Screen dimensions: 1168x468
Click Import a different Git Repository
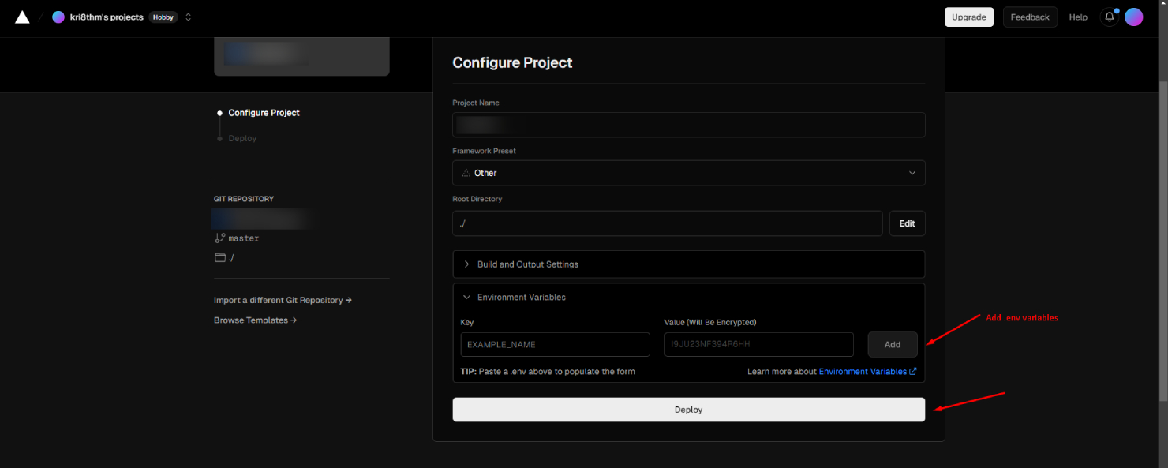click(x=283, y=301)
